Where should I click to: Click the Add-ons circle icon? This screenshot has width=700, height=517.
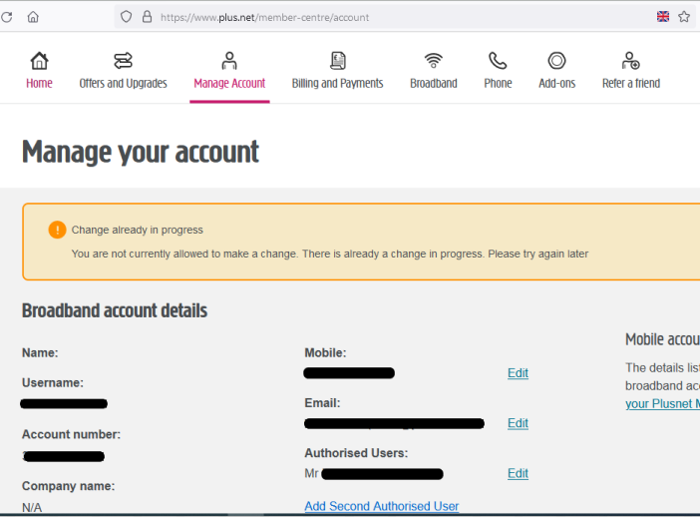coord(556,61)
